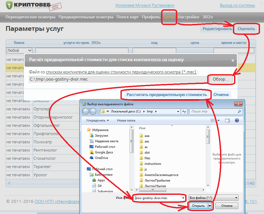Click the Forward navigation arrow in file dialog
264x214 pixels.
(x=93, y=111)
